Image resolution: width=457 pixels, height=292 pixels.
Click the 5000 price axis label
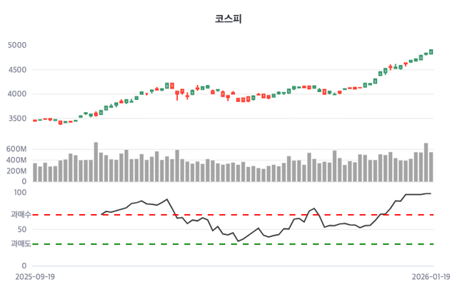pos(16,46)
